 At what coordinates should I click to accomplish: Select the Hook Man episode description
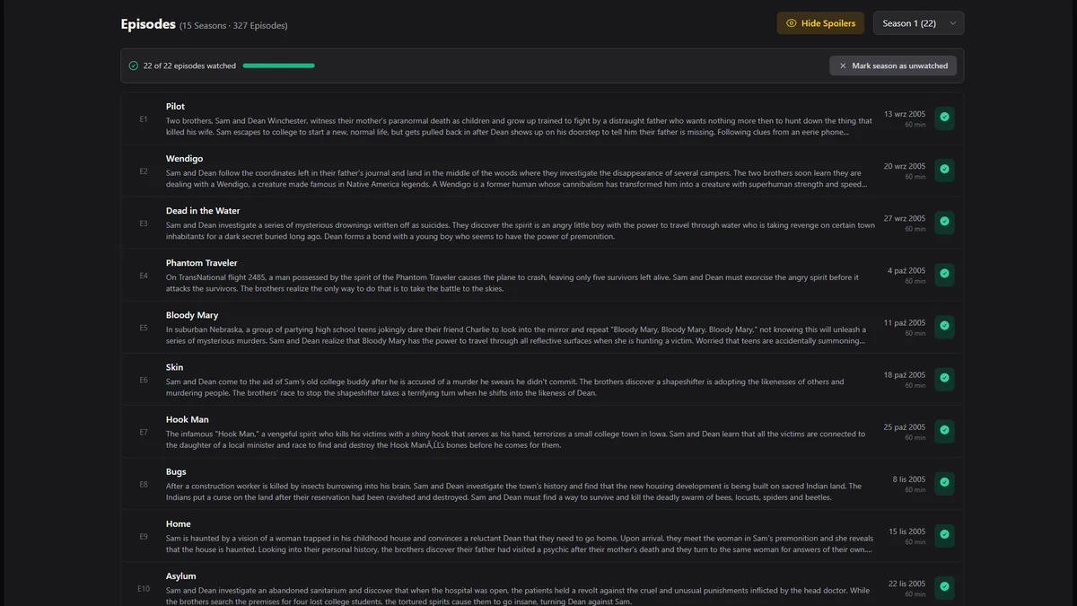pyautogui.click(x=515, y=439)
